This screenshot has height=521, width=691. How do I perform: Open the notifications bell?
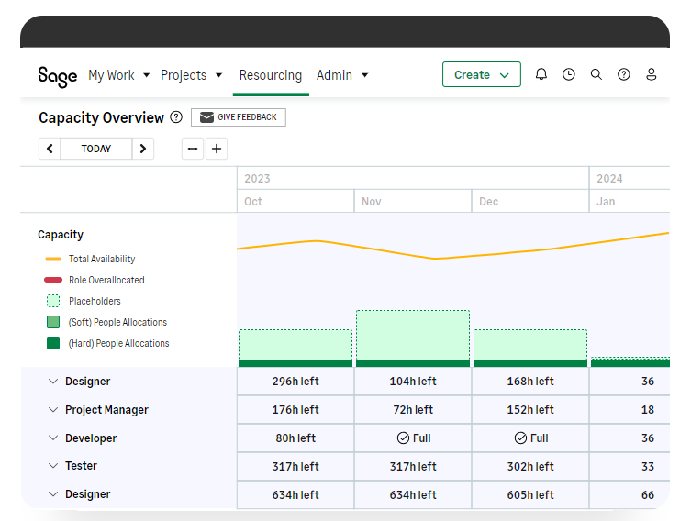coord(541,75)
